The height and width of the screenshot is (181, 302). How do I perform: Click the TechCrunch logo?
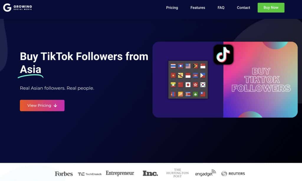90,174
